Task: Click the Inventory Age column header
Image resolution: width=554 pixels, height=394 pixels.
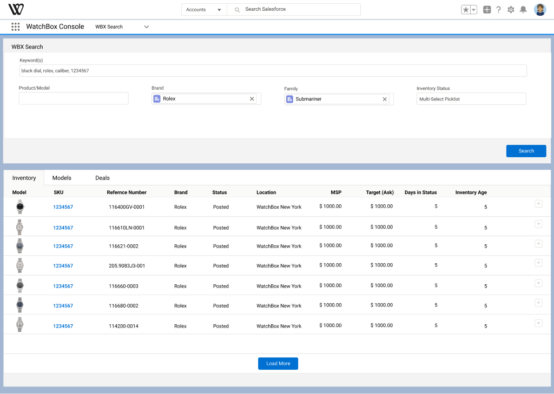Action: coord(471,192)
